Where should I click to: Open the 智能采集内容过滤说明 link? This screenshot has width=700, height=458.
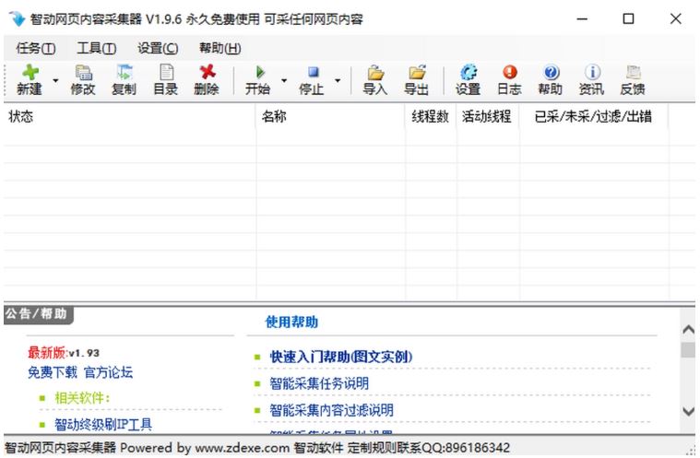(x=331, y=410)
